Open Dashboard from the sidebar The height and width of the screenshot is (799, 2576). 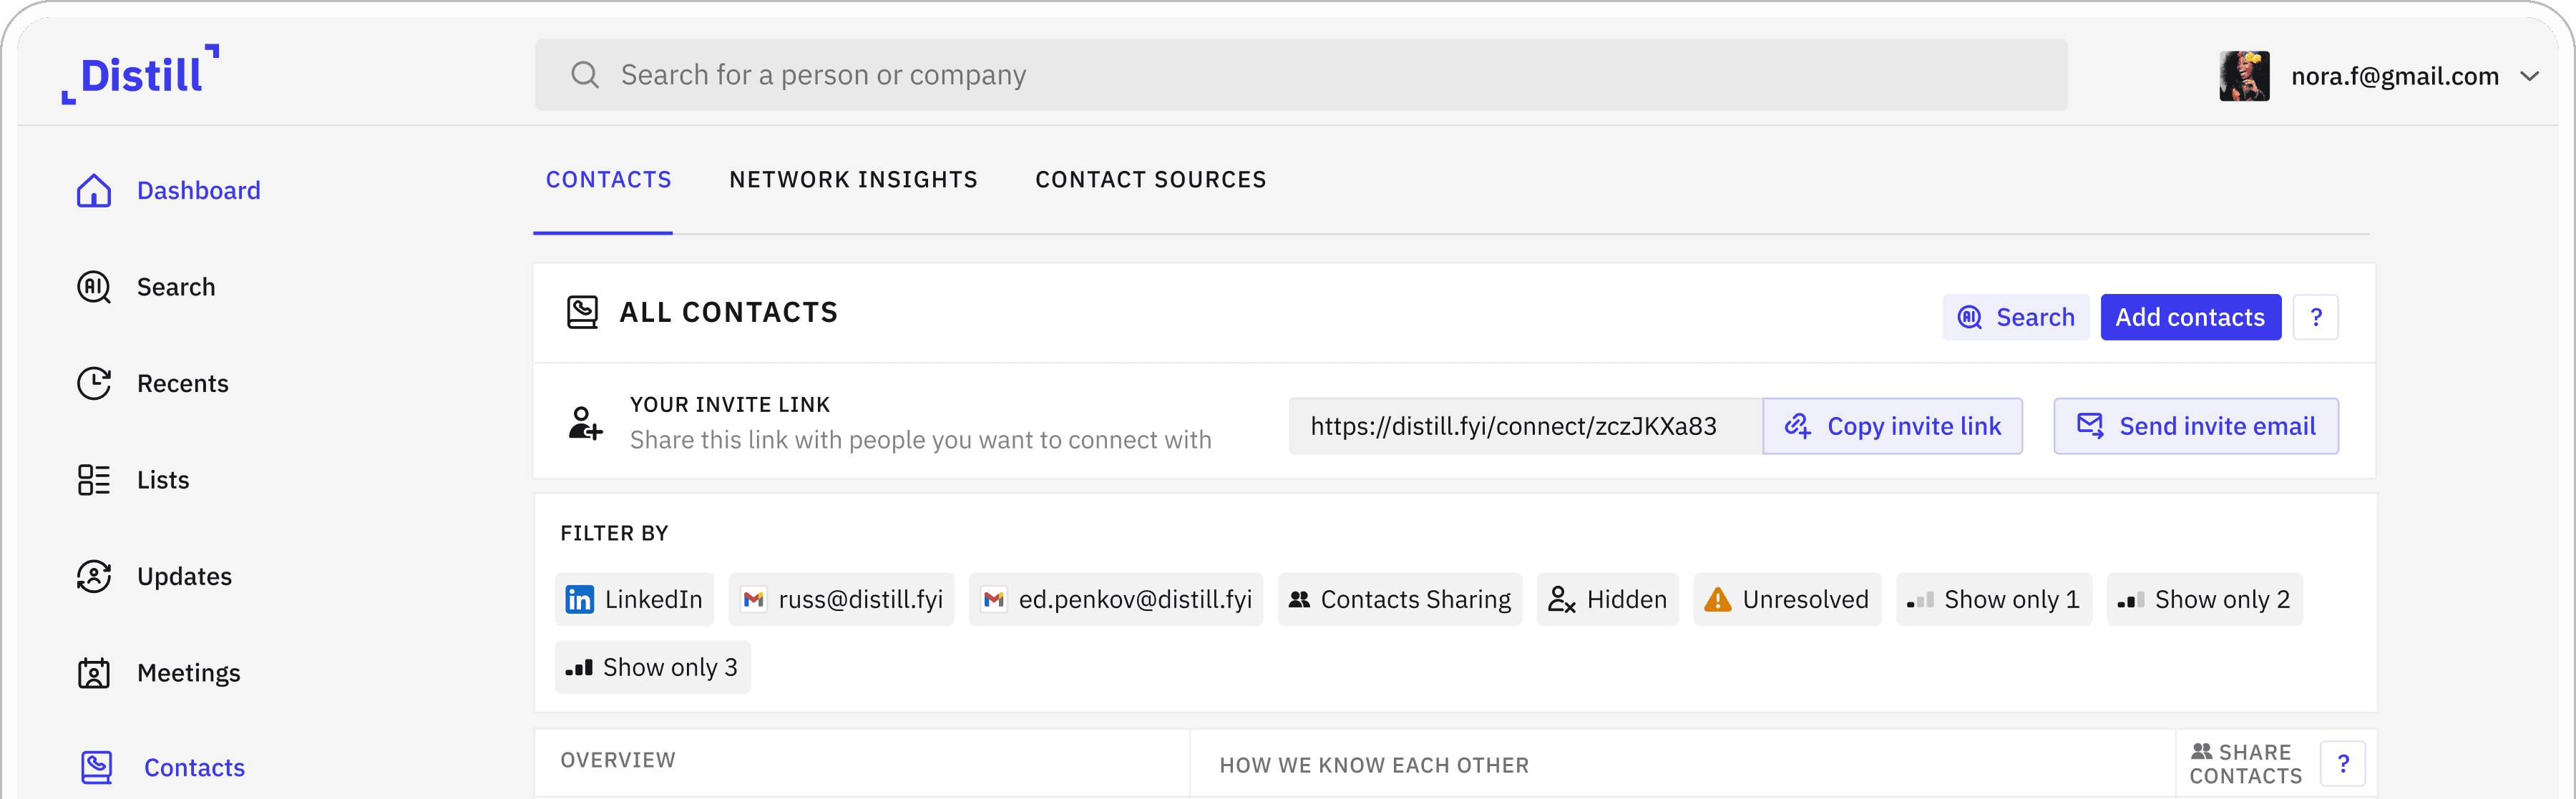pyautogui.click(x=198, y=190)
